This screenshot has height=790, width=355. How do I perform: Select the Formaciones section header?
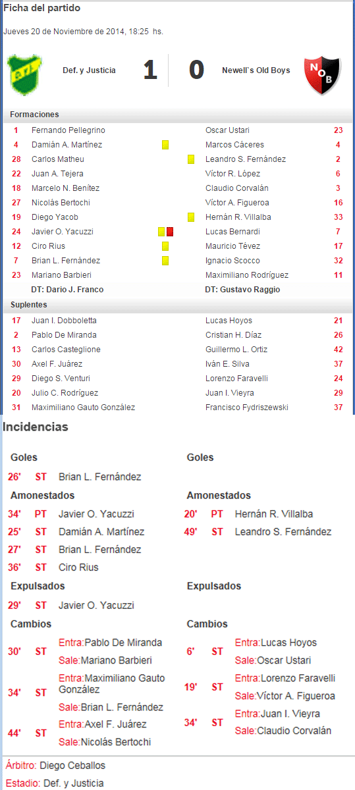point(34,115)
